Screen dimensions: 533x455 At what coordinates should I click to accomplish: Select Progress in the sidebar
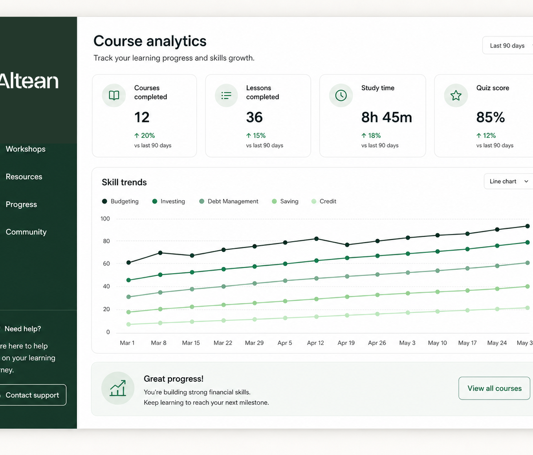21,205
